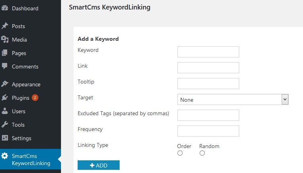Focus the Keyword text field
Image resolution: width=303 pixels, height=173 pixels.
[x=208, y=52]
